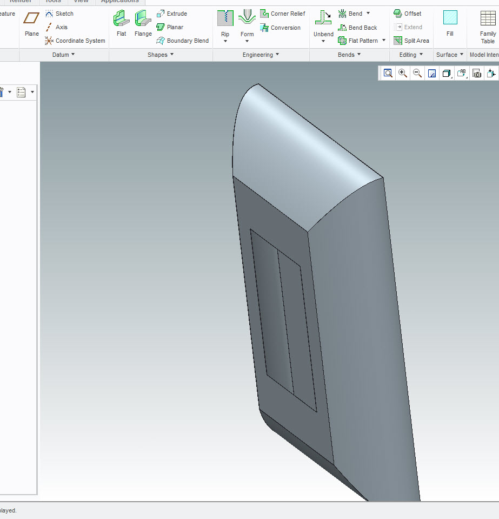Open the Unbend dropdown arrow
The width and height of the screenshot is (499, 519).
coord(323,41)
